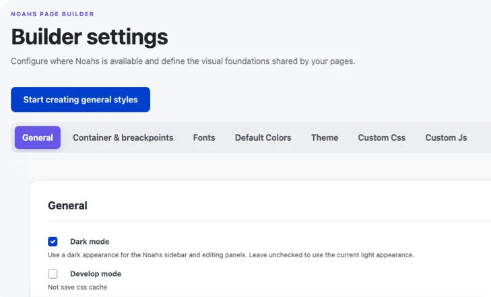Switch to the Fonts tab
Viewport: 491px width, 297px height.
pos(204,137)
